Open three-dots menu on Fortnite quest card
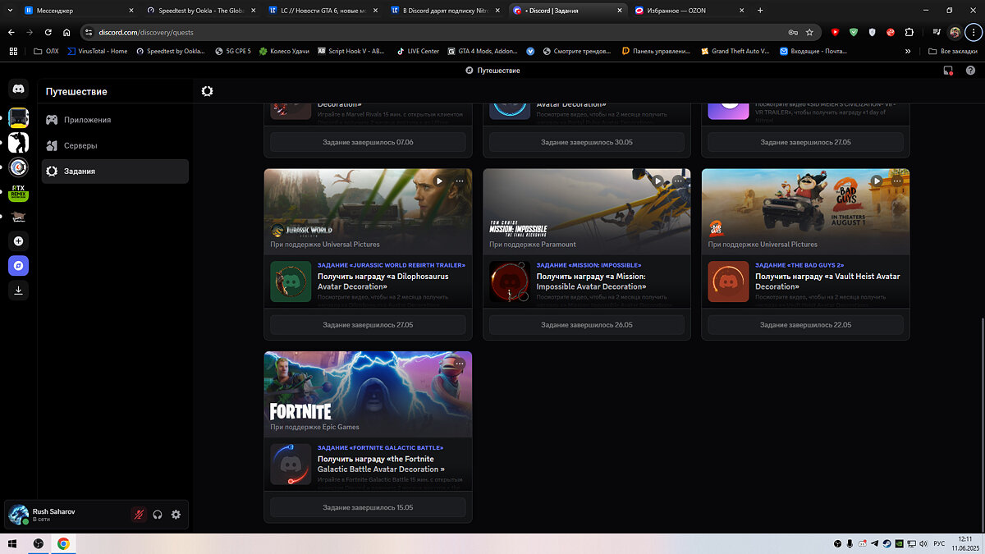 [459, 364]
